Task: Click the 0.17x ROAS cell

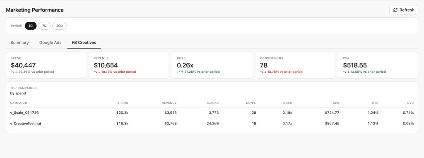Action: coord(287,123)
